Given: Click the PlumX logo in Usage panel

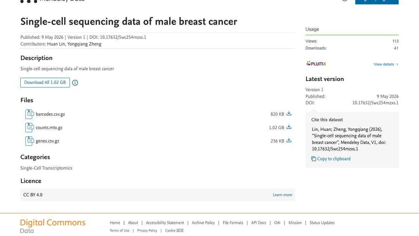Looking at the screenshot, I should pos(316,64).
